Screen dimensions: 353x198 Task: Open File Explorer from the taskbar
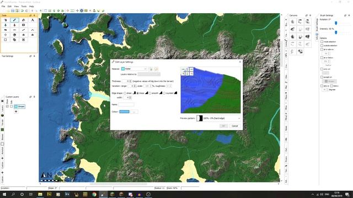coord(40,194)
